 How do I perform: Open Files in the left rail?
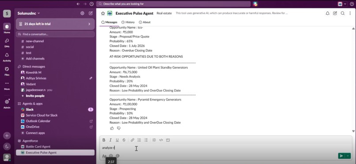click(x=7, y=71)
